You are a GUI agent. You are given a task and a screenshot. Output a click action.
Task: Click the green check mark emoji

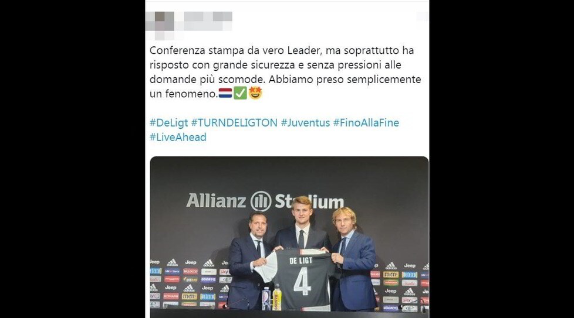pyautogui.click(x=240, y=94)
